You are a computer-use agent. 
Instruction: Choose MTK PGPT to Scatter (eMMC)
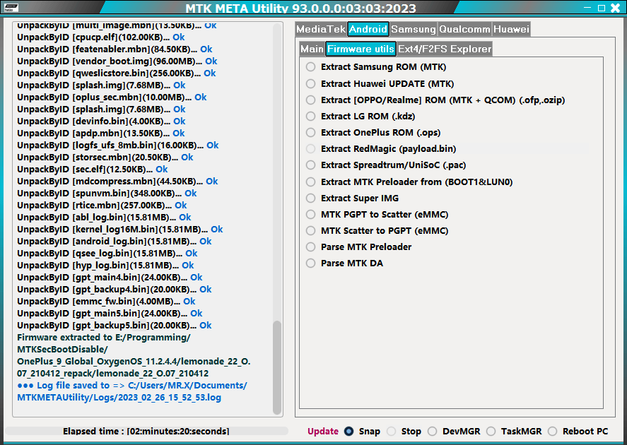coord(310,214)
